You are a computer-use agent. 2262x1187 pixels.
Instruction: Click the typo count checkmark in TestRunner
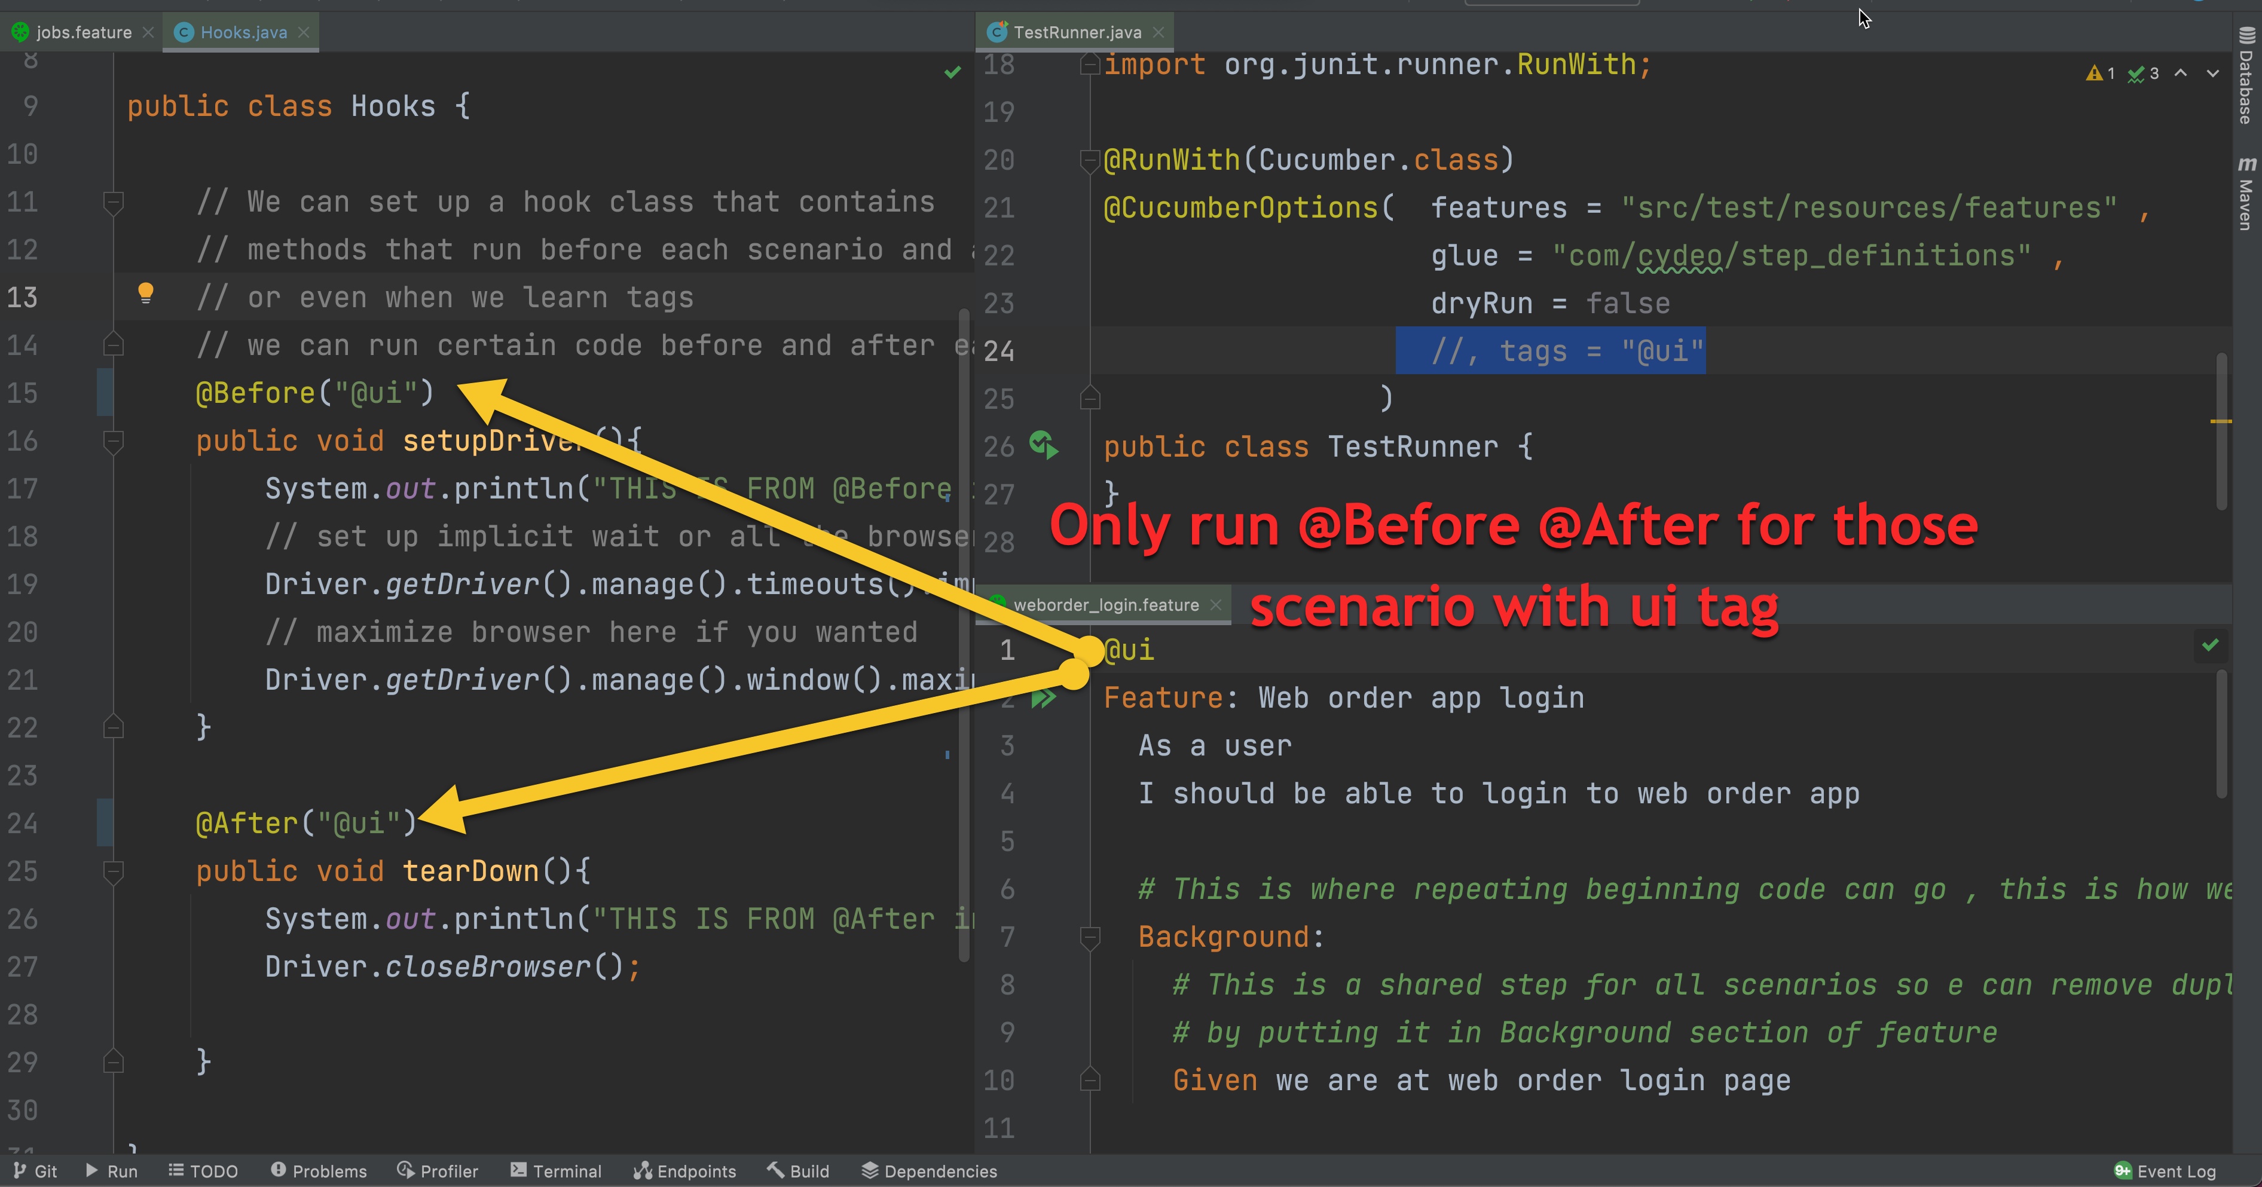point(2144,73)
